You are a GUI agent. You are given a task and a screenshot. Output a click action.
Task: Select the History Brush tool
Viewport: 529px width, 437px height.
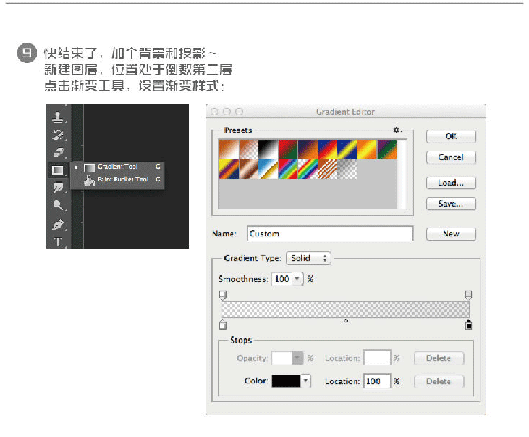coord(58,135)
